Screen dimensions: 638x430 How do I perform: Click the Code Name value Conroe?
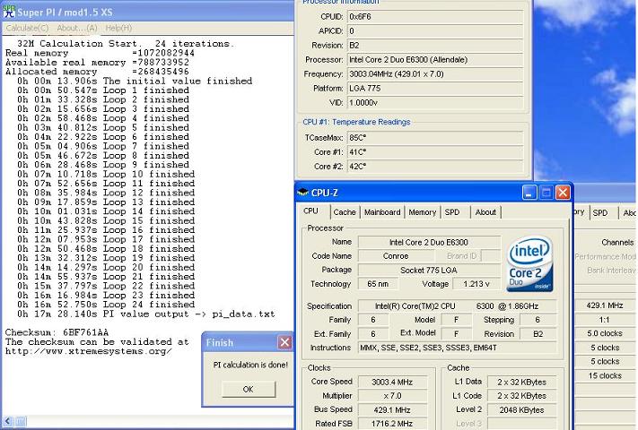tap(396, 256)
